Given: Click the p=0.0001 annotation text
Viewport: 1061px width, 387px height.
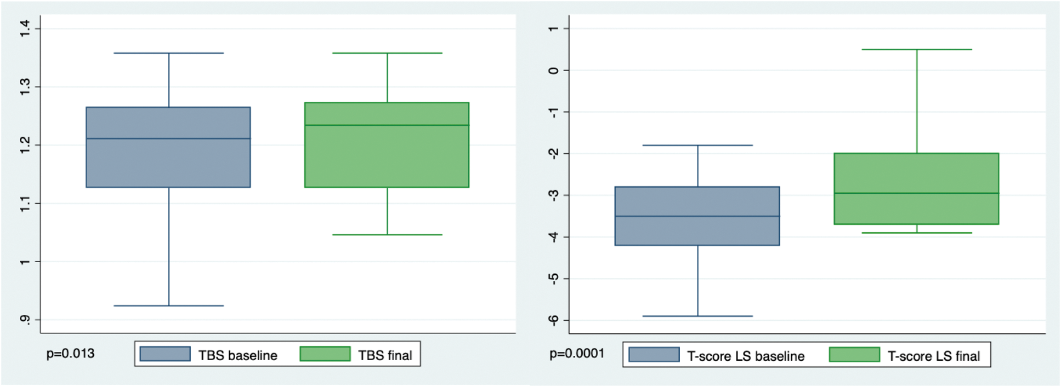Looking at the screenshot, I should coord(577,354).
